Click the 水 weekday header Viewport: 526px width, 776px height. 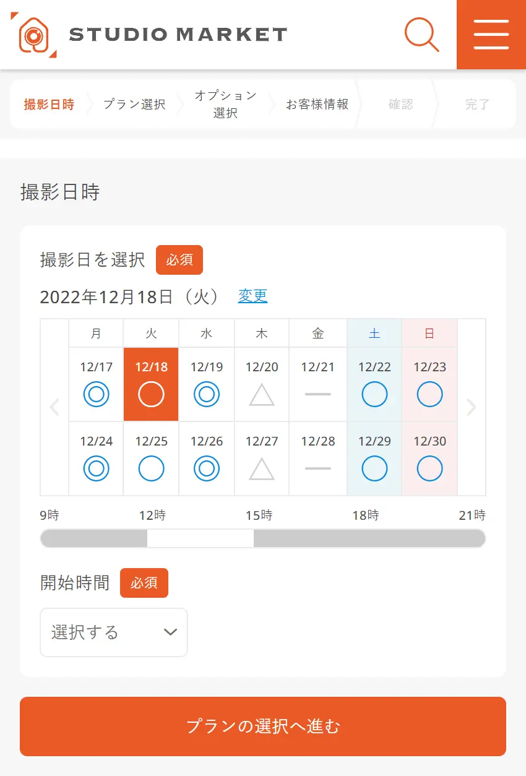click(207, 334)
